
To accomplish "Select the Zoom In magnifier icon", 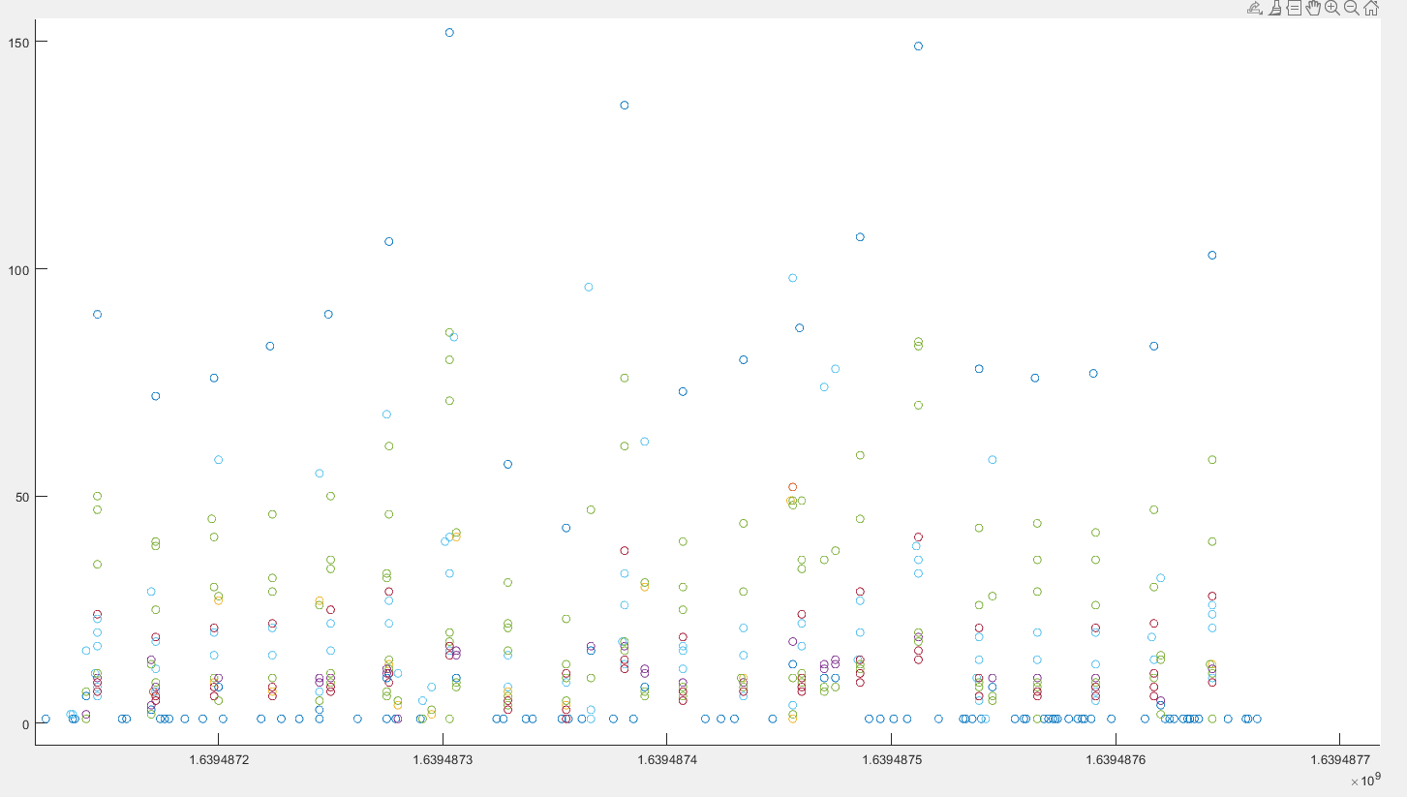I will tap(1331, 8).
